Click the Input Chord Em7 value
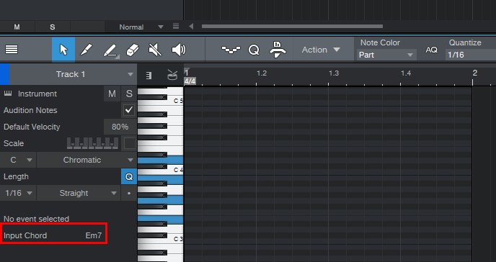The width and height of the screenshot is (496, 262). click(94, 235)
